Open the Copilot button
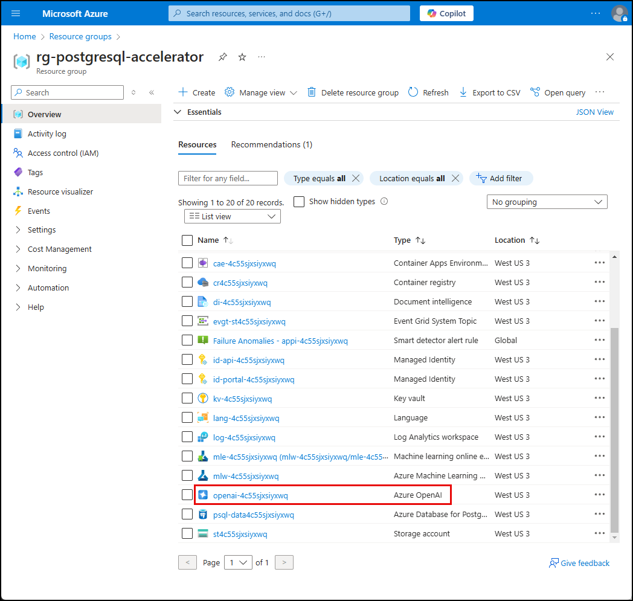The height and width of the screenshot is (601, 633). point(446,13)
